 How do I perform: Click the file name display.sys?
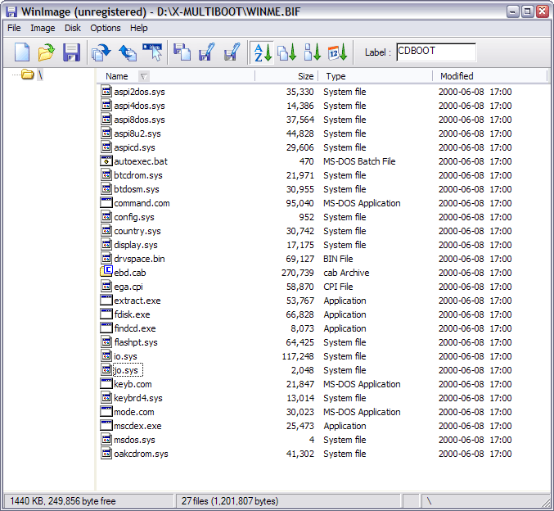pos(136,245)
